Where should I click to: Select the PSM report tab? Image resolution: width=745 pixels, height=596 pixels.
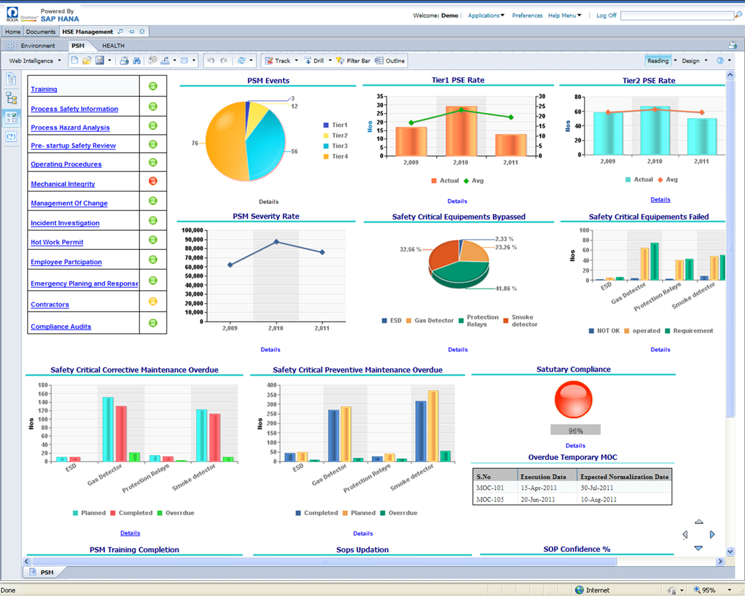tap(78, 46)
